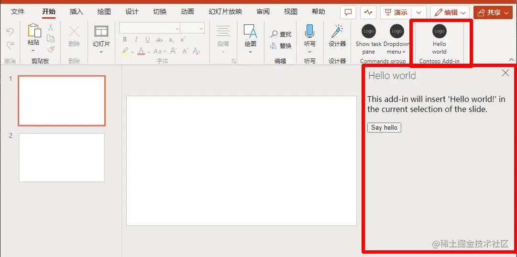517x257 pixels.
Task: Select slide 2 thumbnail
Action: coord(62,158)
